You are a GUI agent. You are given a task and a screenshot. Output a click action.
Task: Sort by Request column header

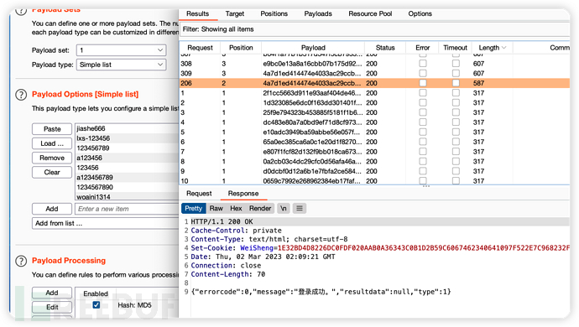coord(200,48)
